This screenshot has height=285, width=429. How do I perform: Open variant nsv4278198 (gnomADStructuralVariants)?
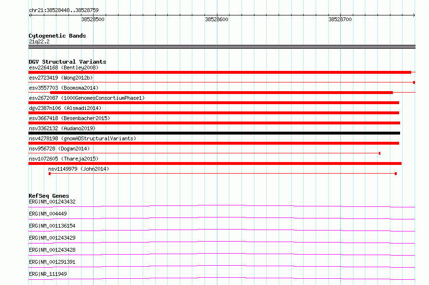[82, 138]
